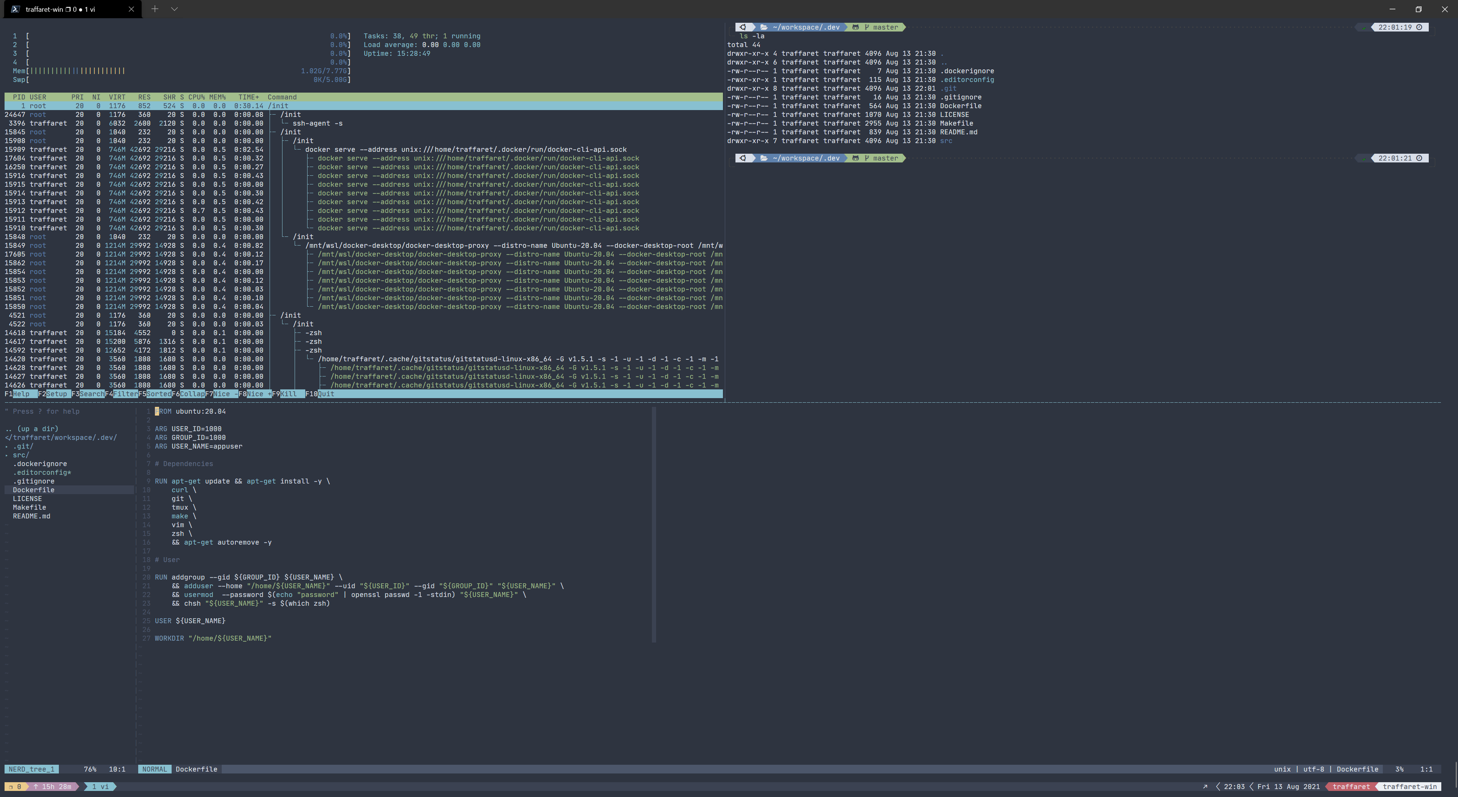
Task: Click the Ubuntu logo in the 22:01:19 prompt
Action: coord(743,27)
